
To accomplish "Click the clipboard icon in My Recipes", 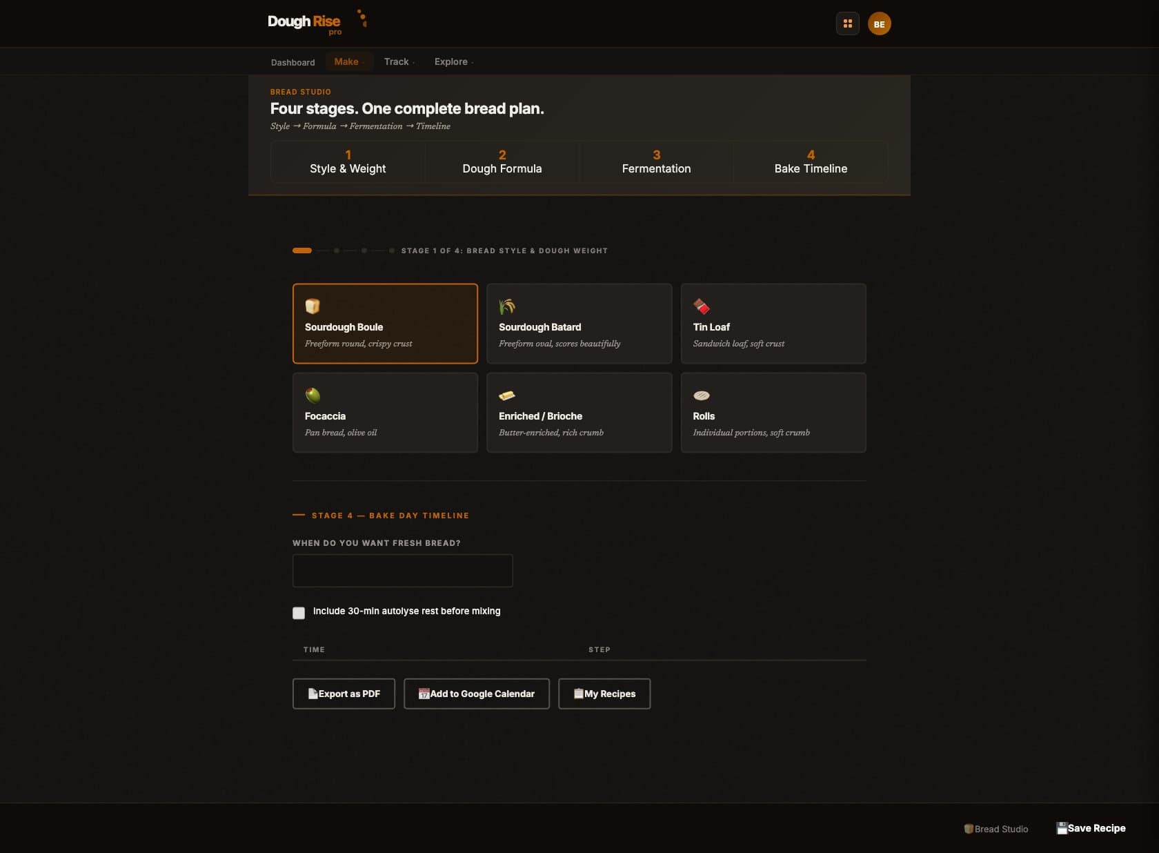I will [578, 694].
